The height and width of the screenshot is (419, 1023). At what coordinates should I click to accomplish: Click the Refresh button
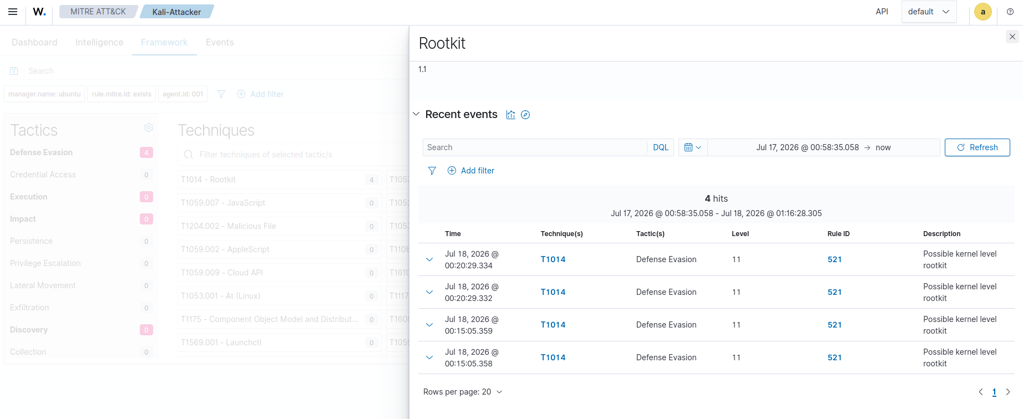coord(978,147)
